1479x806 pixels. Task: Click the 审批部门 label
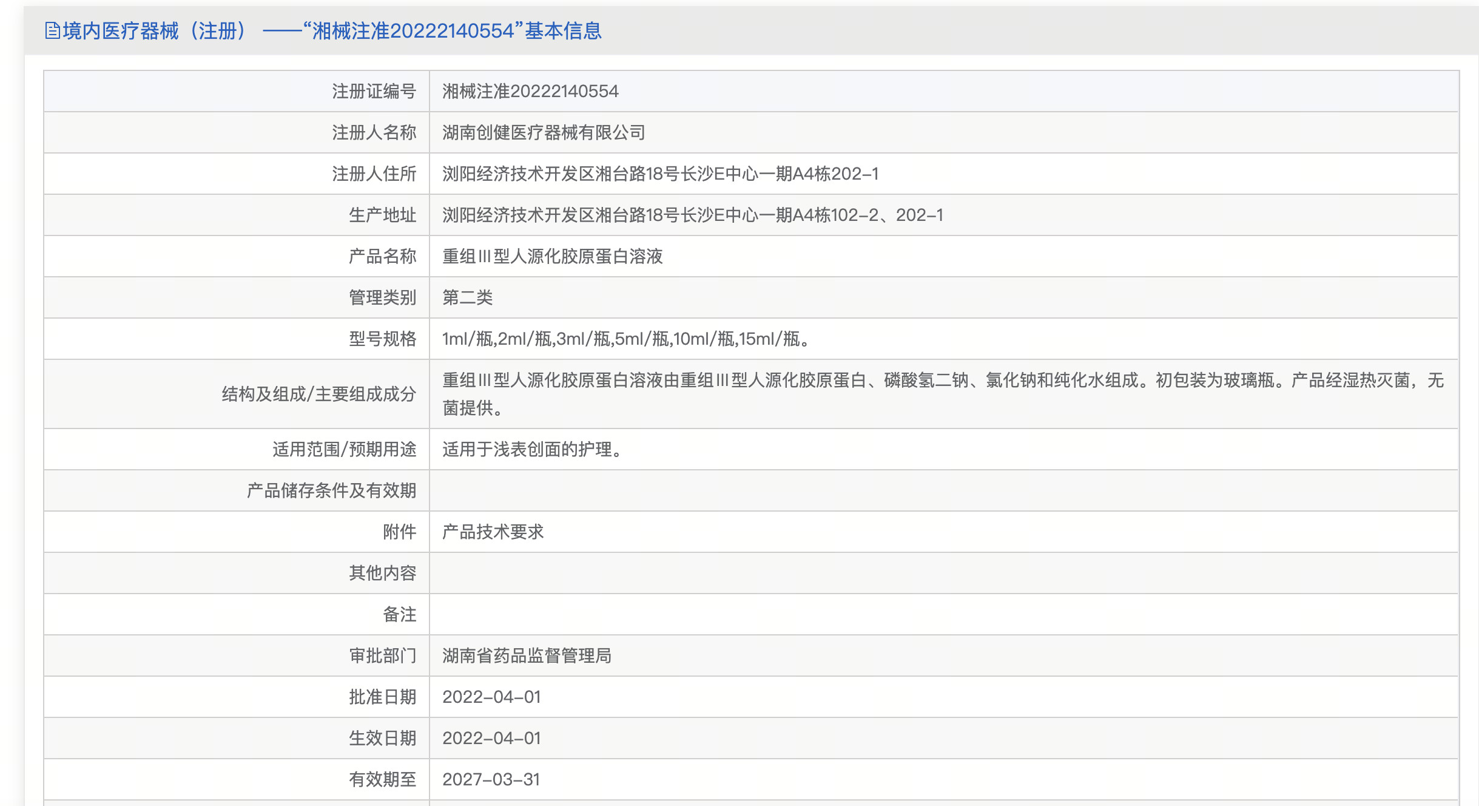[x=382, y=655]
